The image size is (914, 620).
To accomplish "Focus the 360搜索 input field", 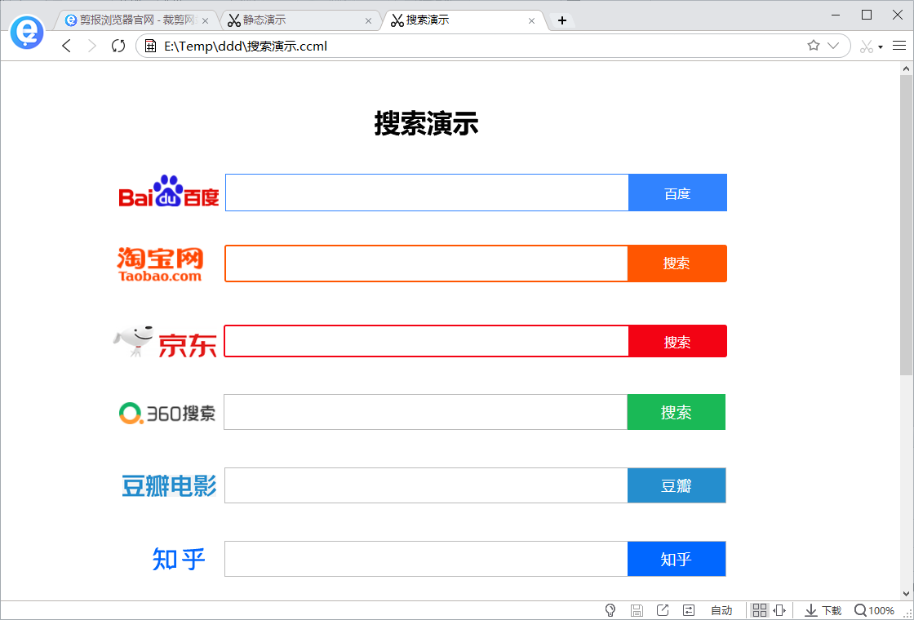I will pos(425,412).
